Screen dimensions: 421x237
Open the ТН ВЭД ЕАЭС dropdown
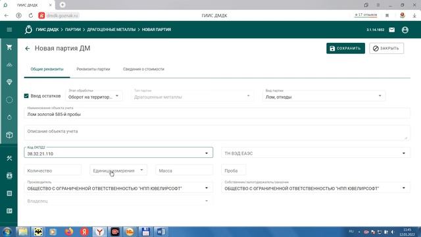coord(316,153)
